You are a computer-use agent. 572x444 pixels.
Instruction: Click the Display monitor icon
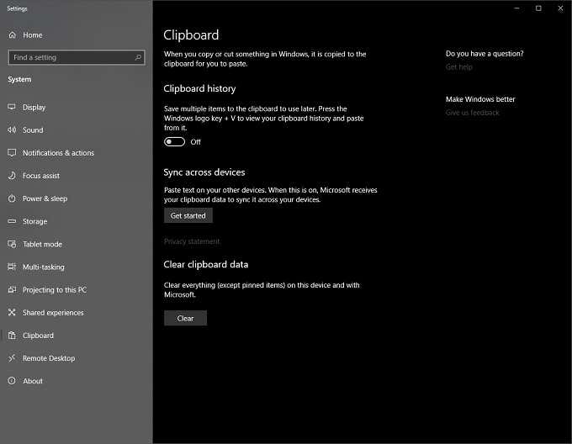point(13,108)
